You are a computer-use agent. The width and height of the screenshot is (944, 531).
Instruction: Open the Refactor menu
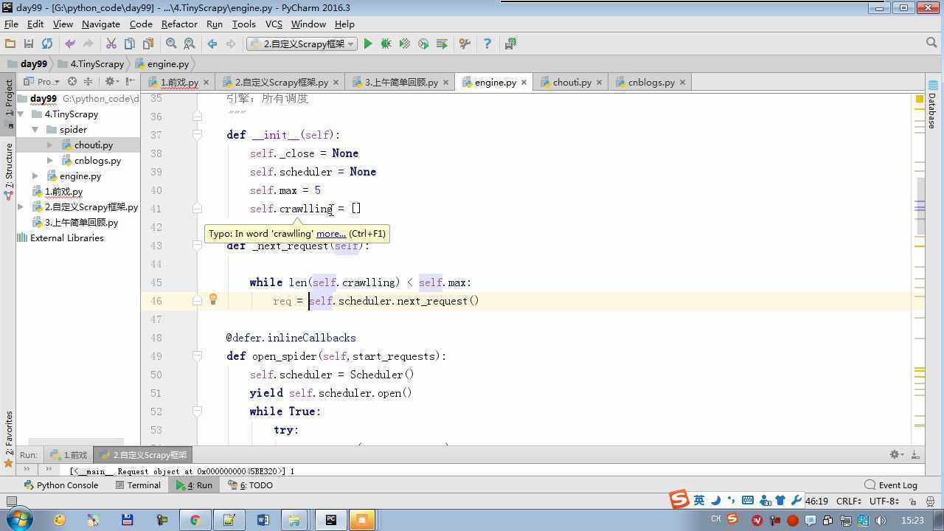tap(179, 24)
